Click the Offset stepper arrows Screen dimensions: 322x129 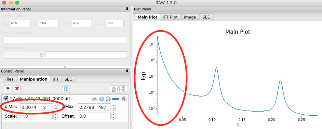pos(113,116)
